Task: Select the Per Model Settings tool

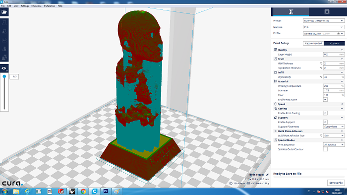Action: [x=4, y=58]
